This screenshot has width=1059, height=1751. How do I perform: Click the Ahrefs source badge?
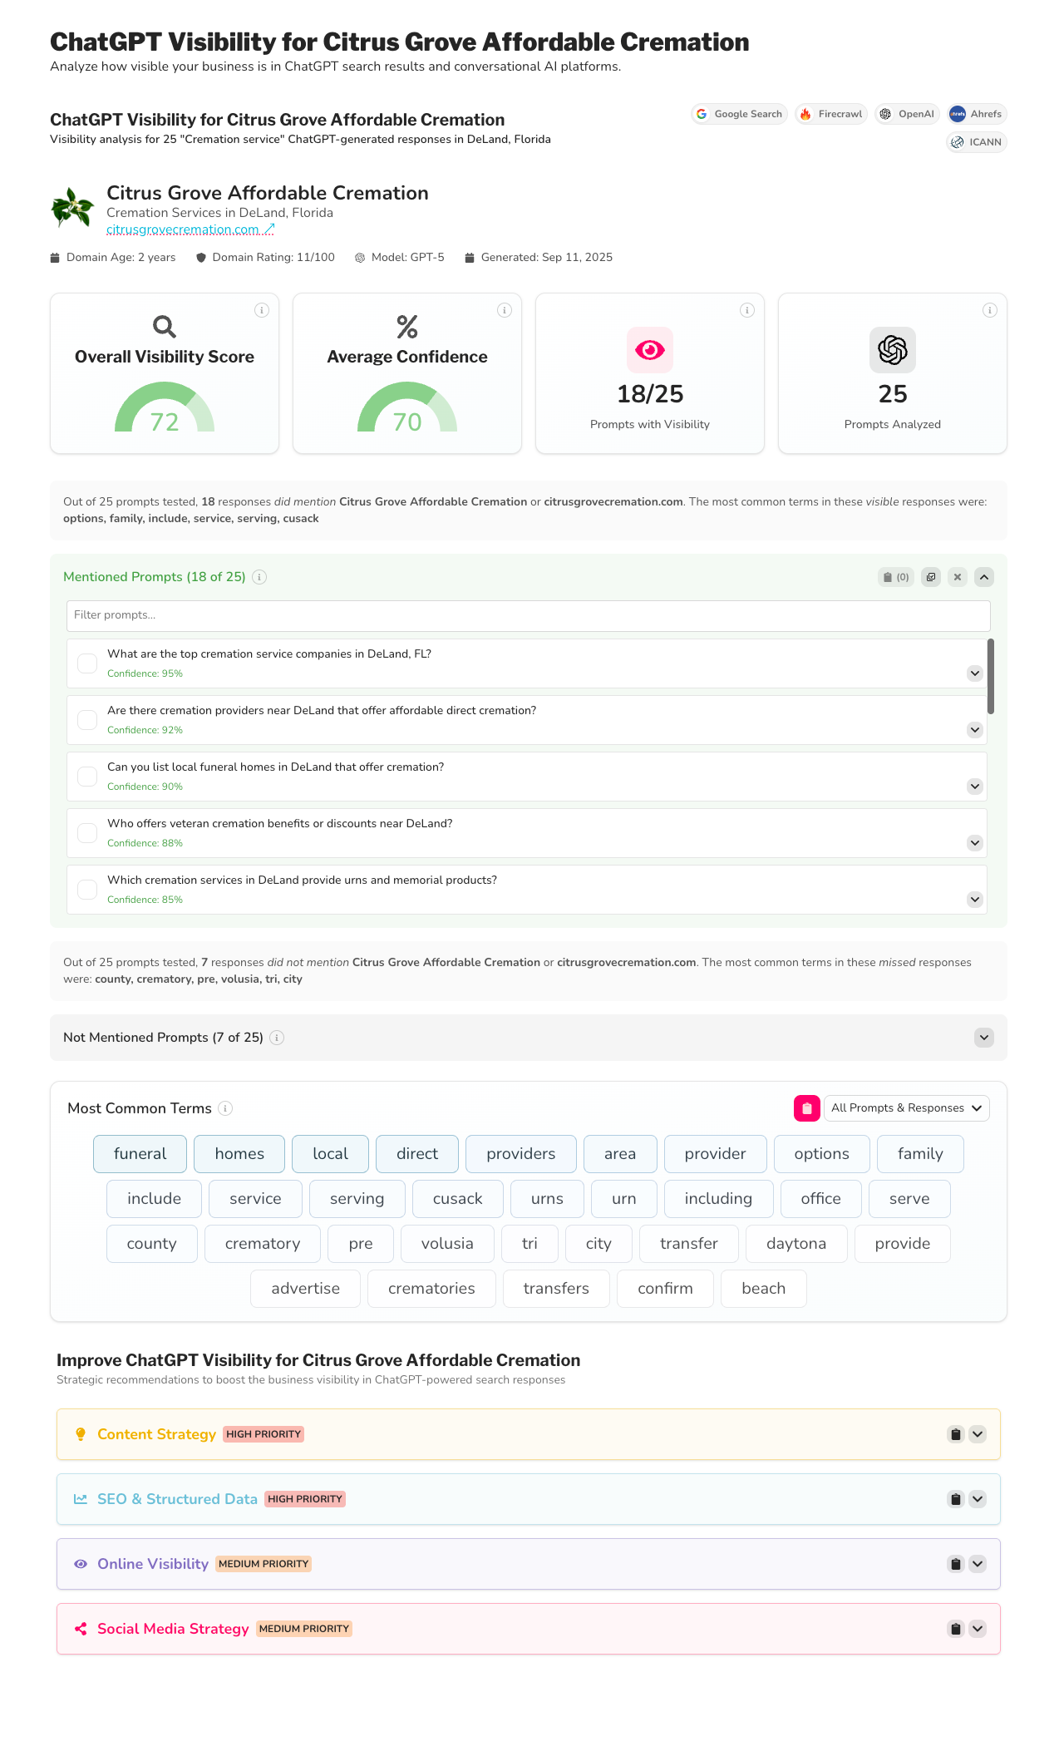click(977, 114)
